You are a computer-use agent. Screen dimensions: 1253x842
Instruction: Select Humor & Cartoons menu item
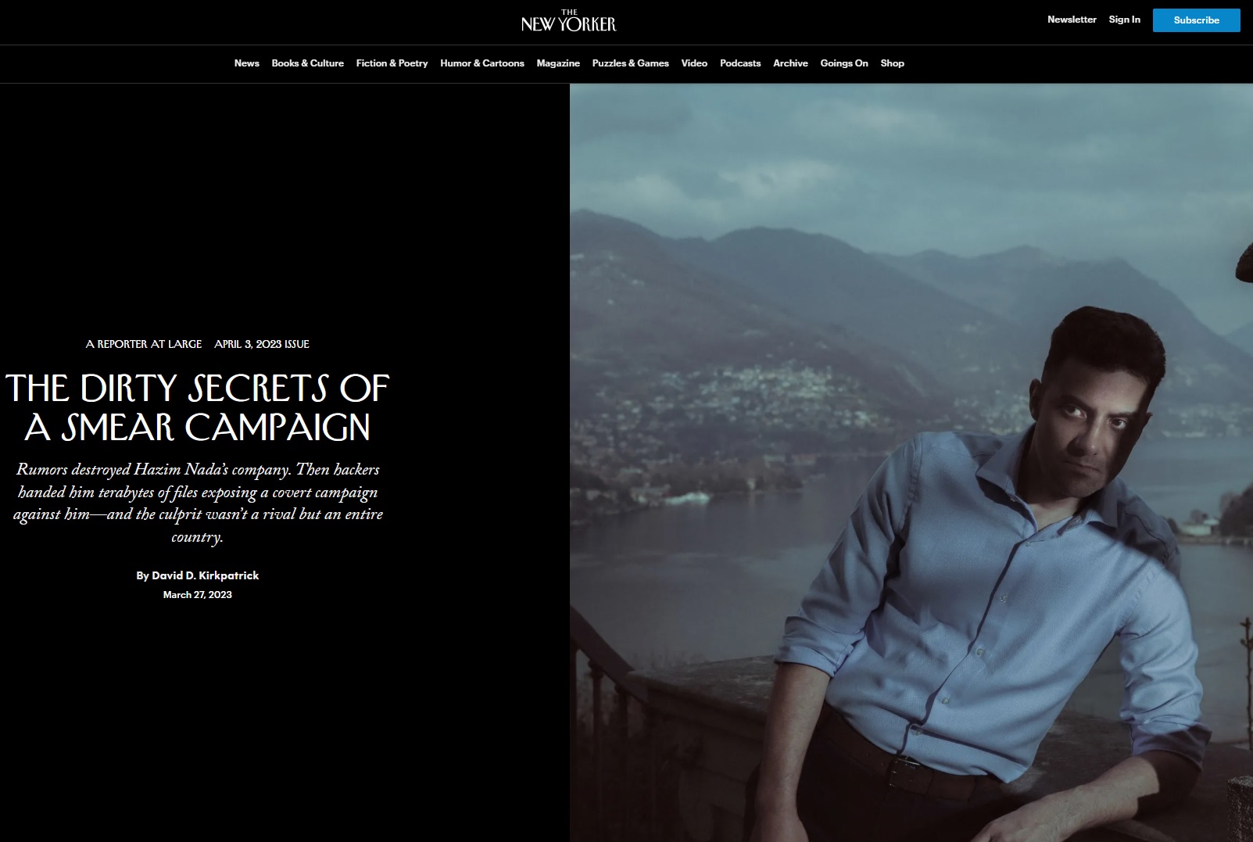click(x=482, y=63)
